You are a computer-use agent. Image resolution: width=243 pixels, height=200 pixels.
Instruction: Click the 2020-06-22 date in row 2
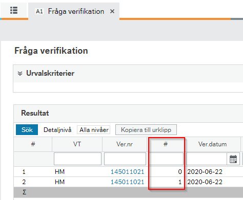point(205,182)
